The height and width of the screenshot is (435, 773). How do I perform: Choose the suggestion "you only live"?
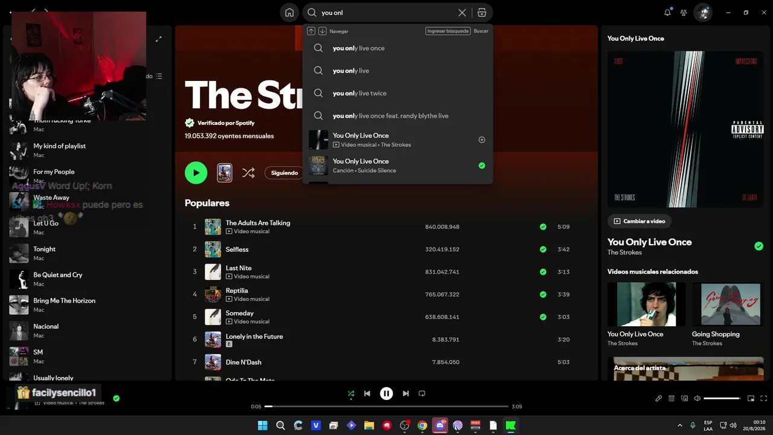point(398,71)
